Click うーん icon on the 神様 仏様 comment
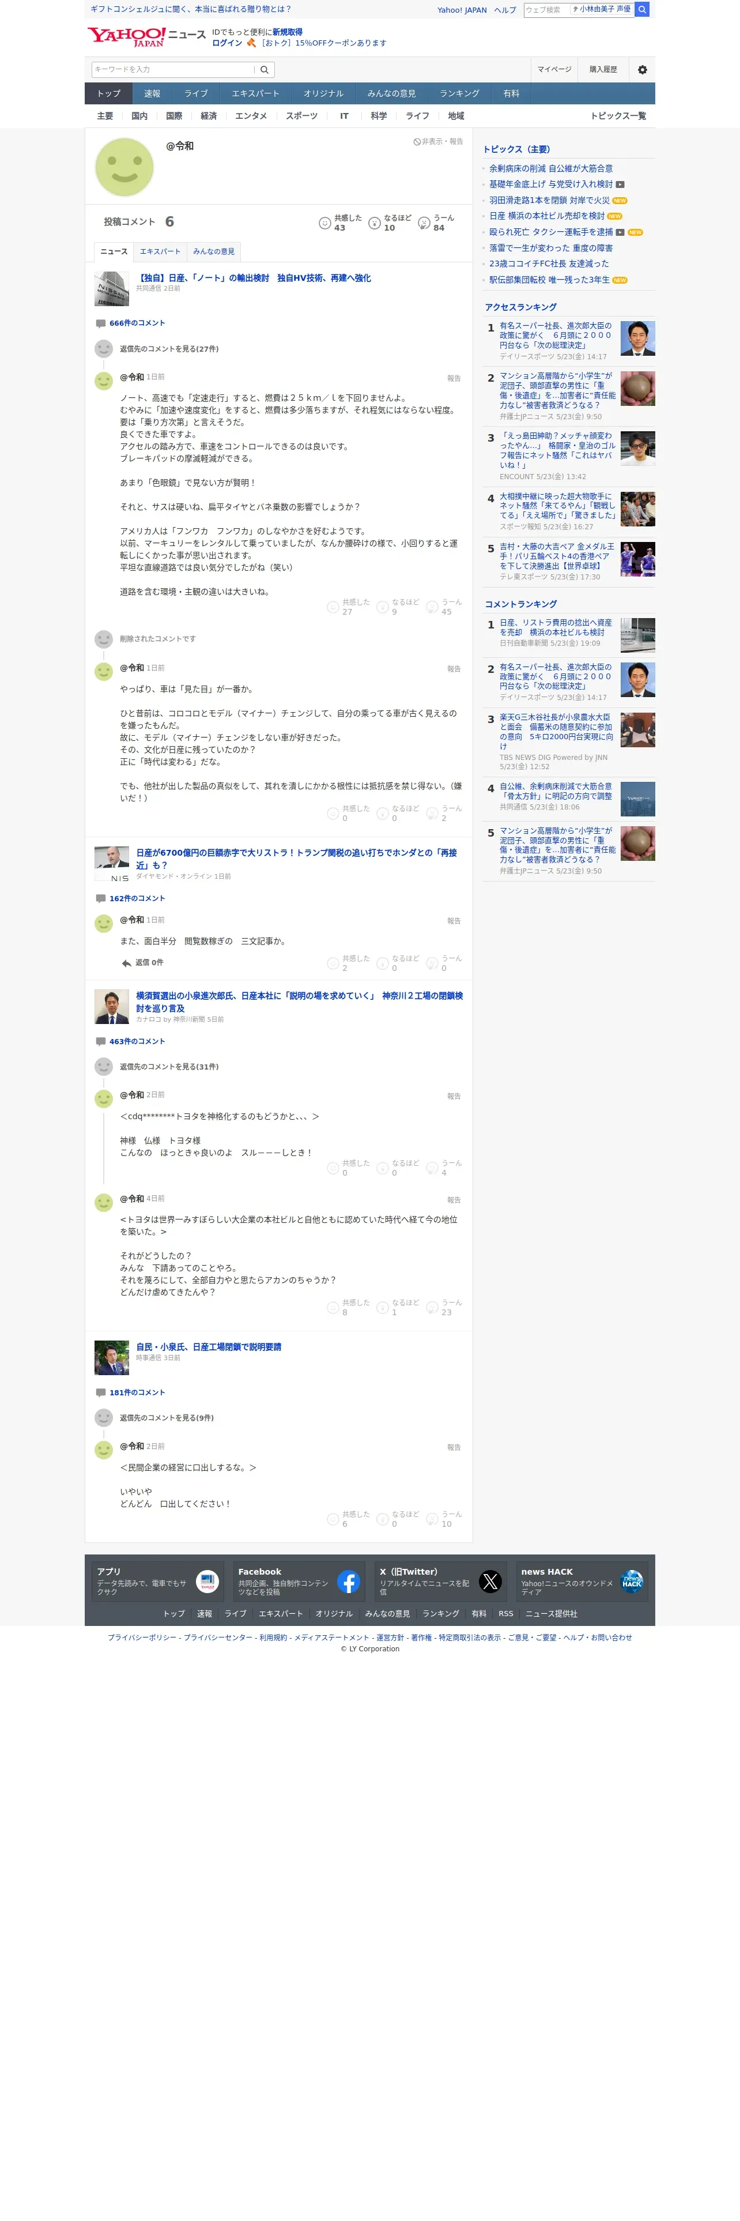 (x=432, y=1168)
